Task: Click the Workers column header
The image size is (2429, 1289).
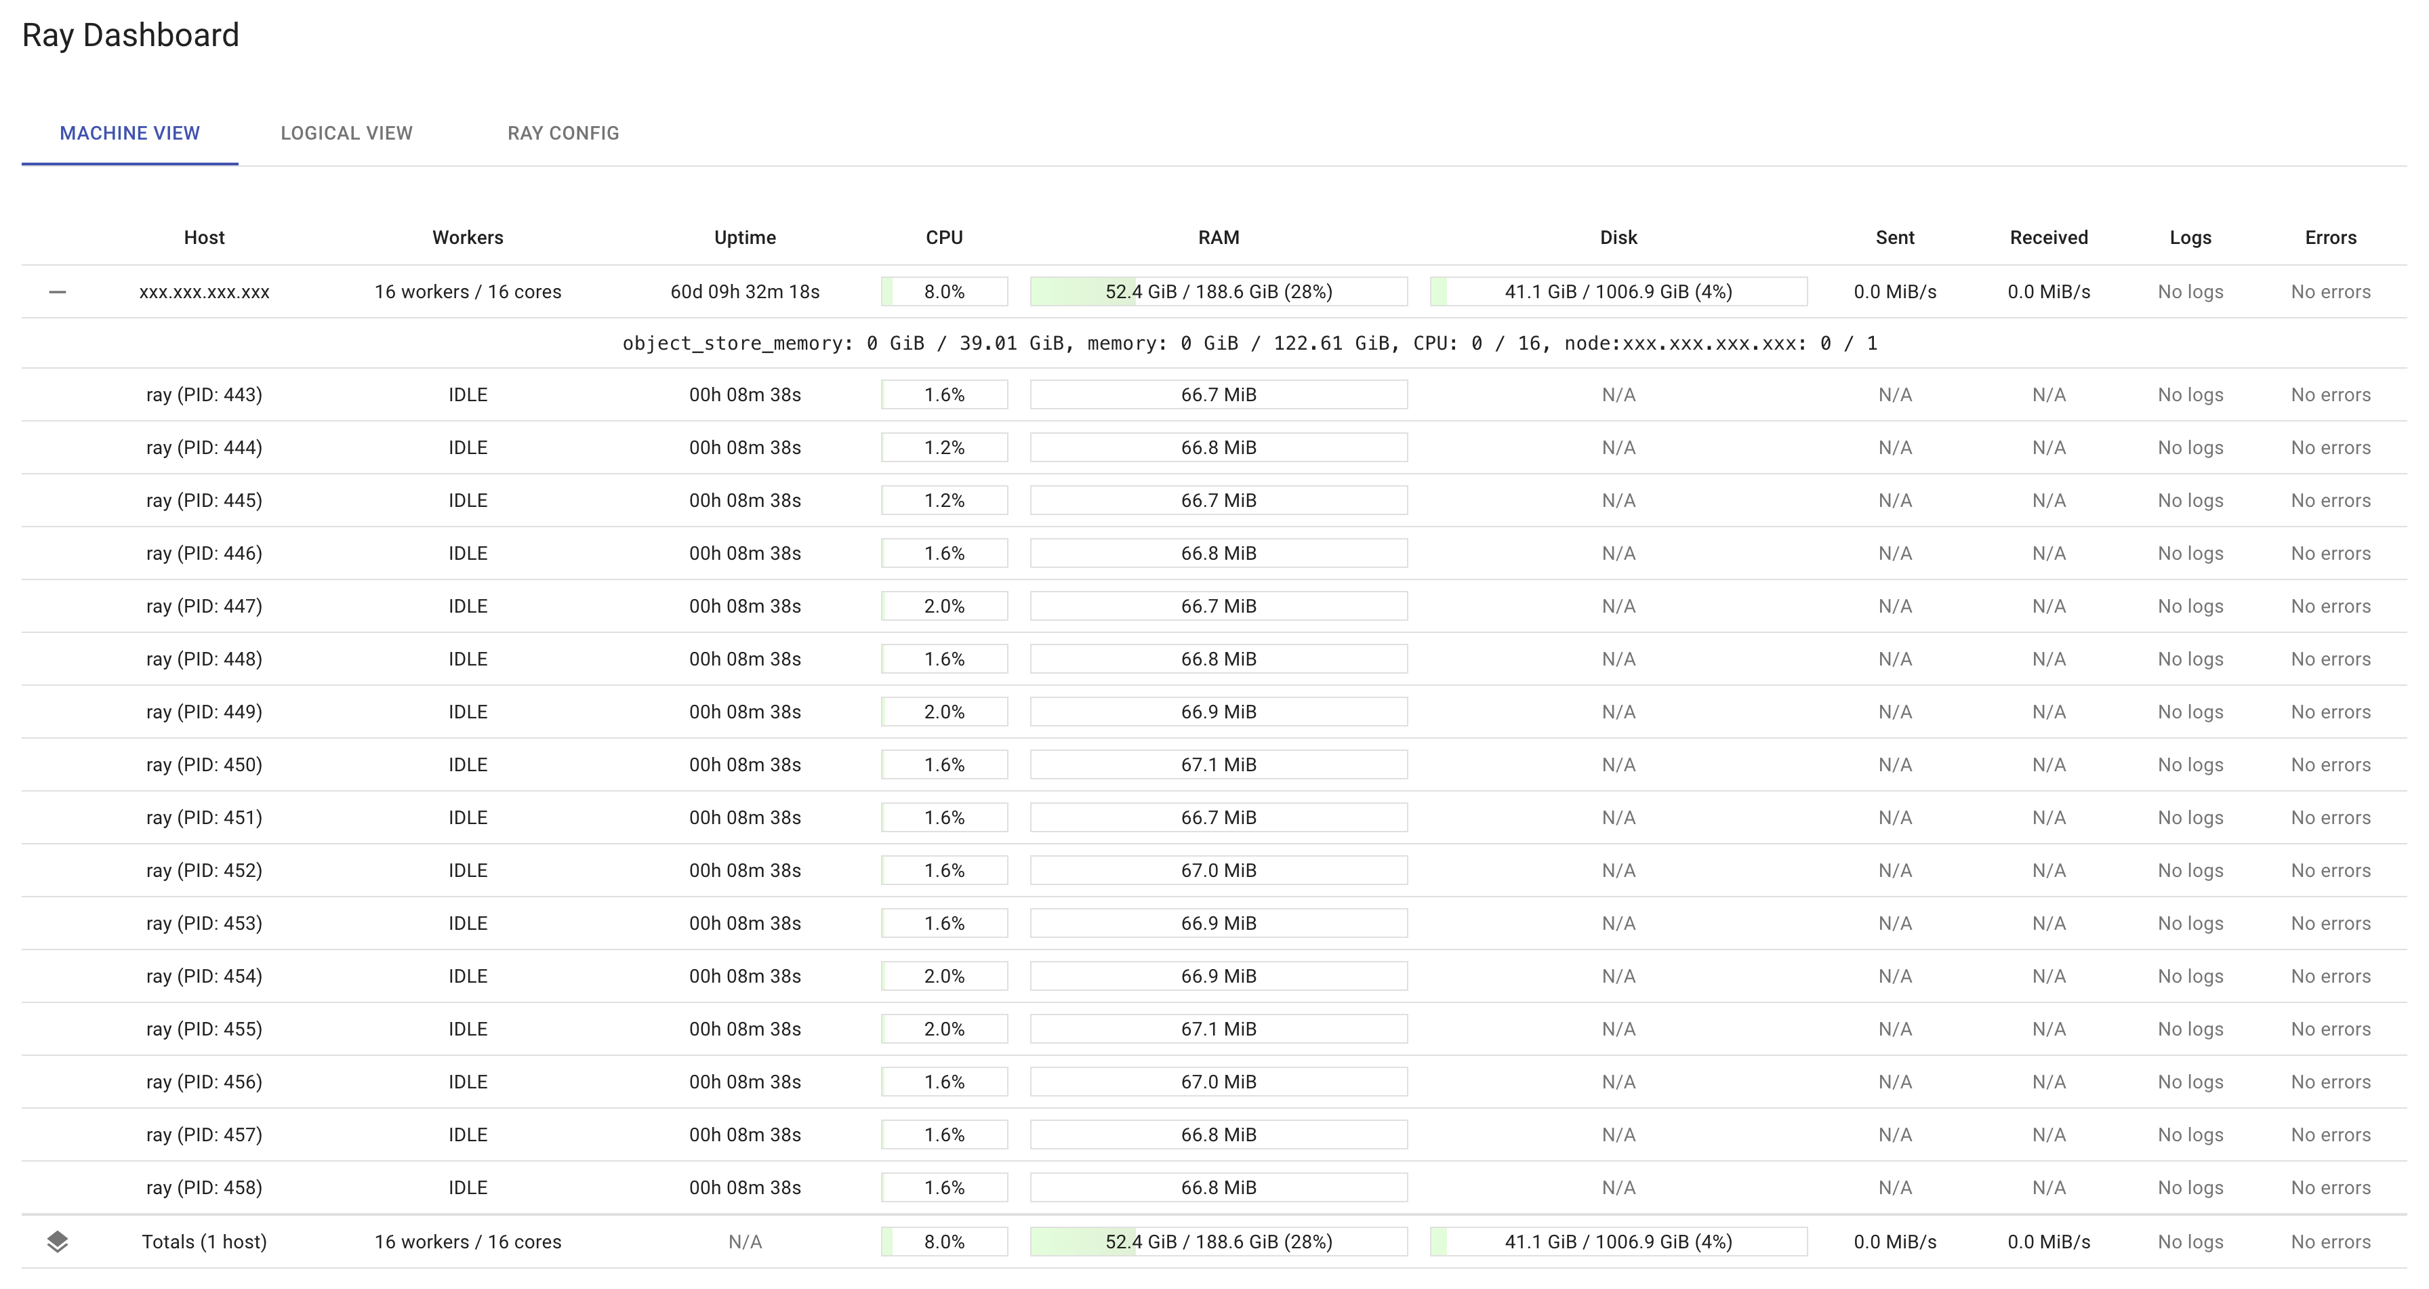Action: pos(467,238)
